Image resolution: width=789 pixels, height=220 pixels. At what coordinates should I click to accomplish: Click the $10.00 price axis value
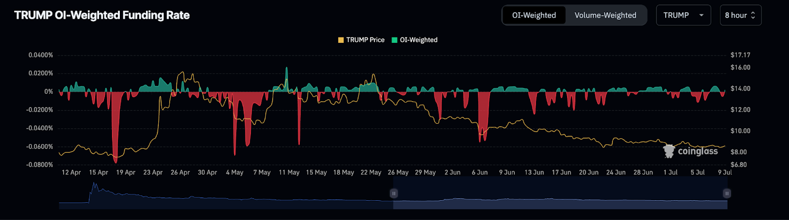[740, 131]
